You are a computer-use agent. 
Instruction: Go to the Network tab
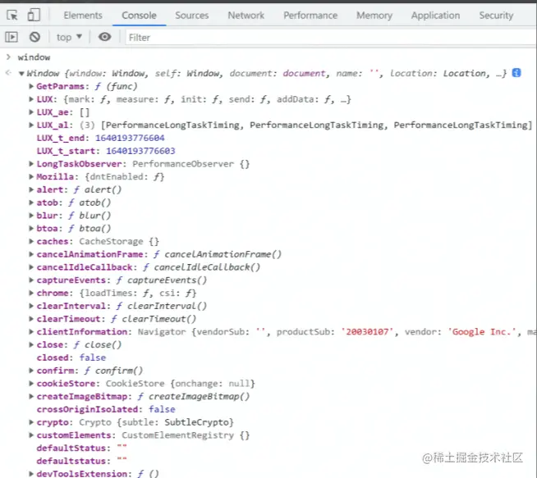click(x=246, y=16)
